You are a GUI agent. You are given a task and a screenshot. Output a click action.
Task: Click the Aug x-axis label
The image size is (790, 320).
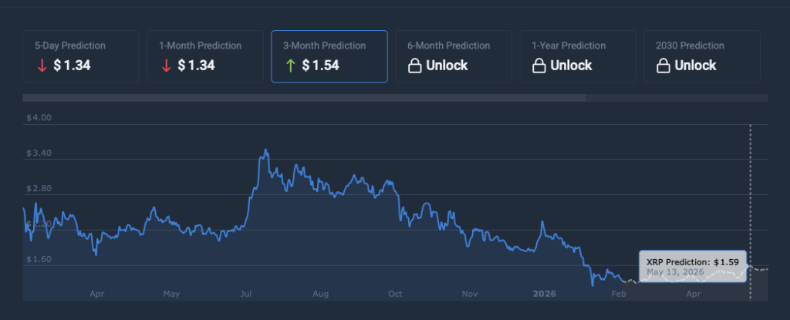tap(320, 294)
